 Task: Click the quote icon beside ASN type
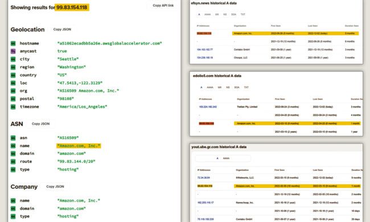13,170
